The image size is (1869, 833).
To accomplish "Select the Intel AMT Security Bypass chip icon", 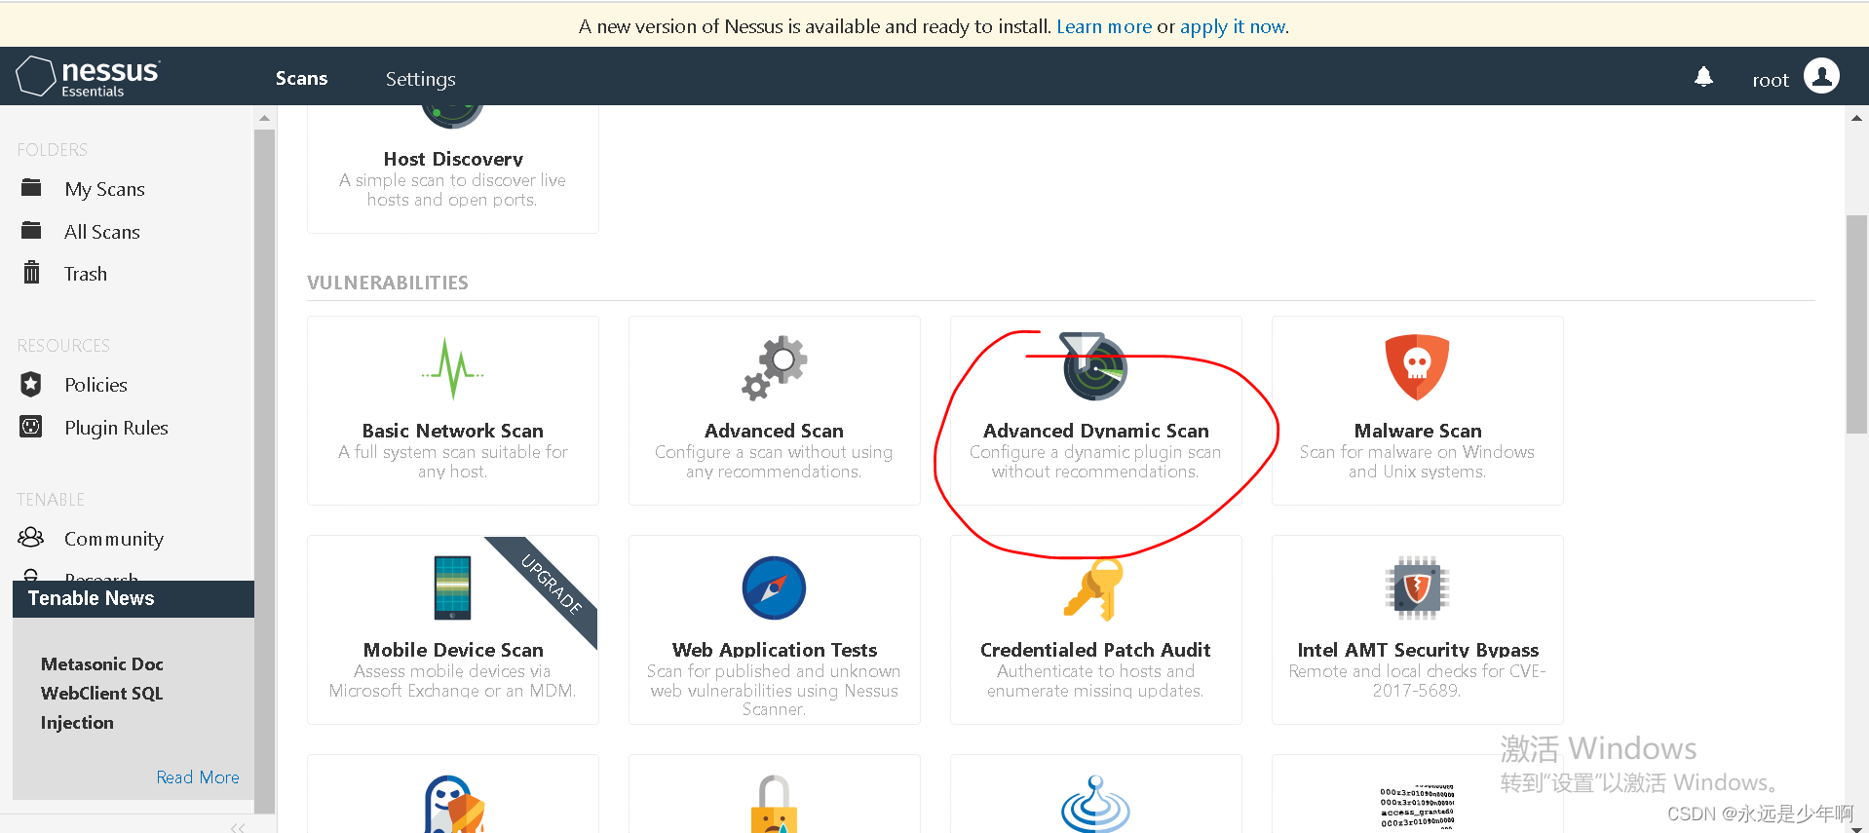I will coord(1417,587).
